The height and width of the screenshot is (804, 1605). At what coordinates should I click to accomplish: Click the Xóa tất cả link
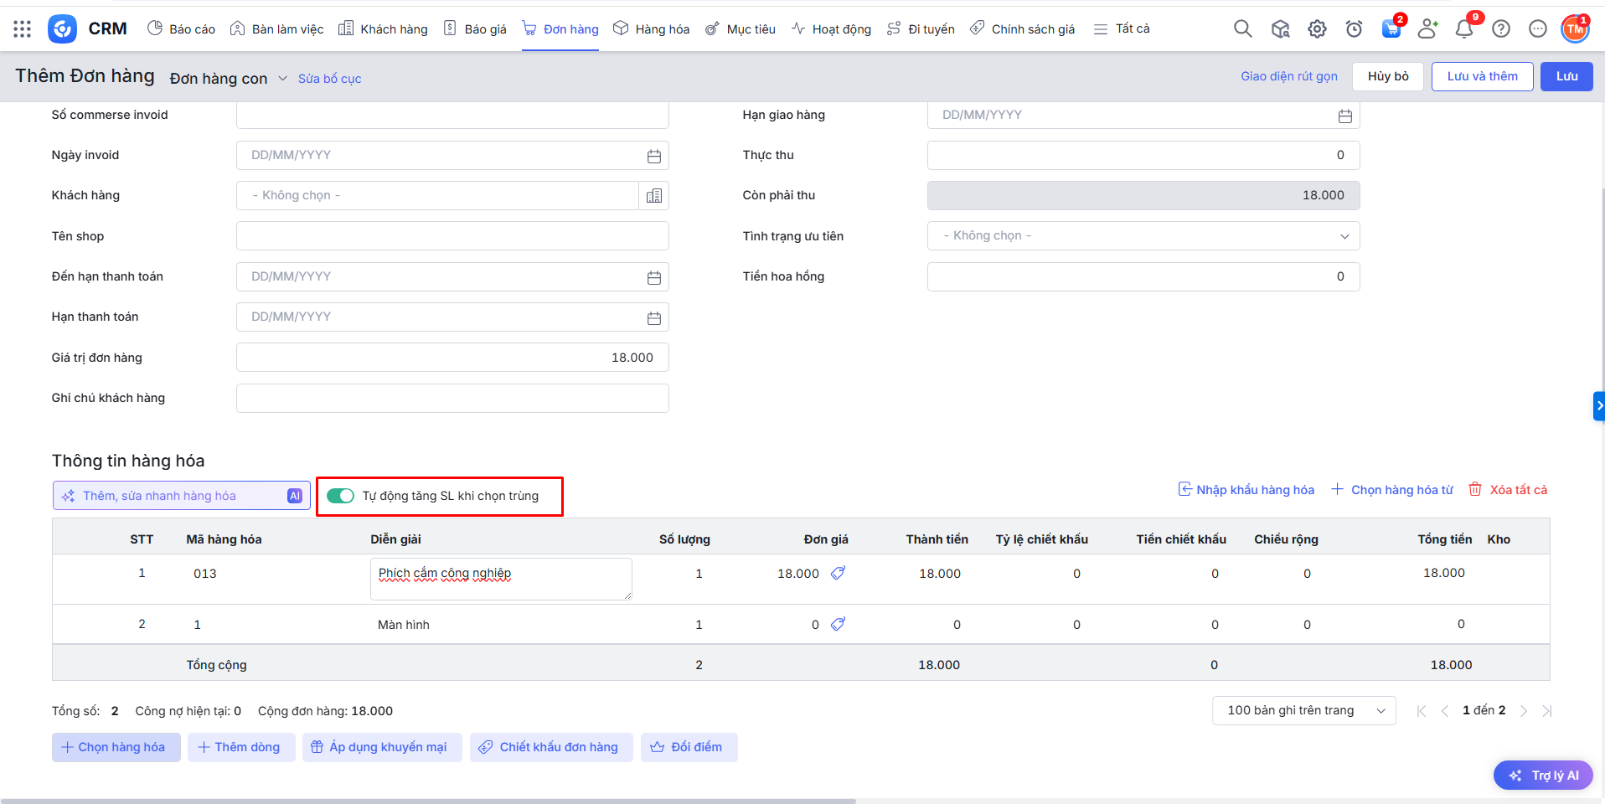coord(1508,490)
